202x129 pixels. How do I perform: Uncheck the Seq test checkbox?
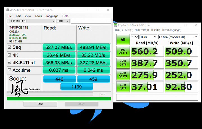click(x=10, y=47)
